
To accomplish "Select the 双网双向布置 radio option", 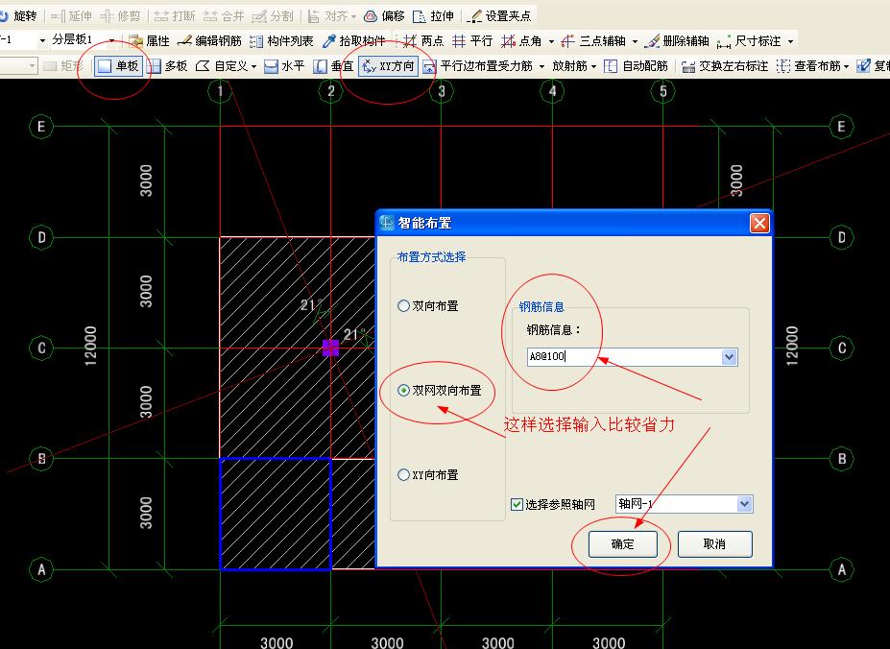I will click(x=403, y=391).
